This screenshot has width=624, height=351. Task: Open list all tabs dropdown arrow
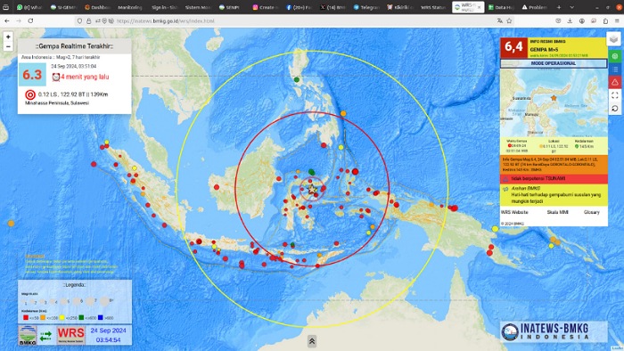(572, 7)
